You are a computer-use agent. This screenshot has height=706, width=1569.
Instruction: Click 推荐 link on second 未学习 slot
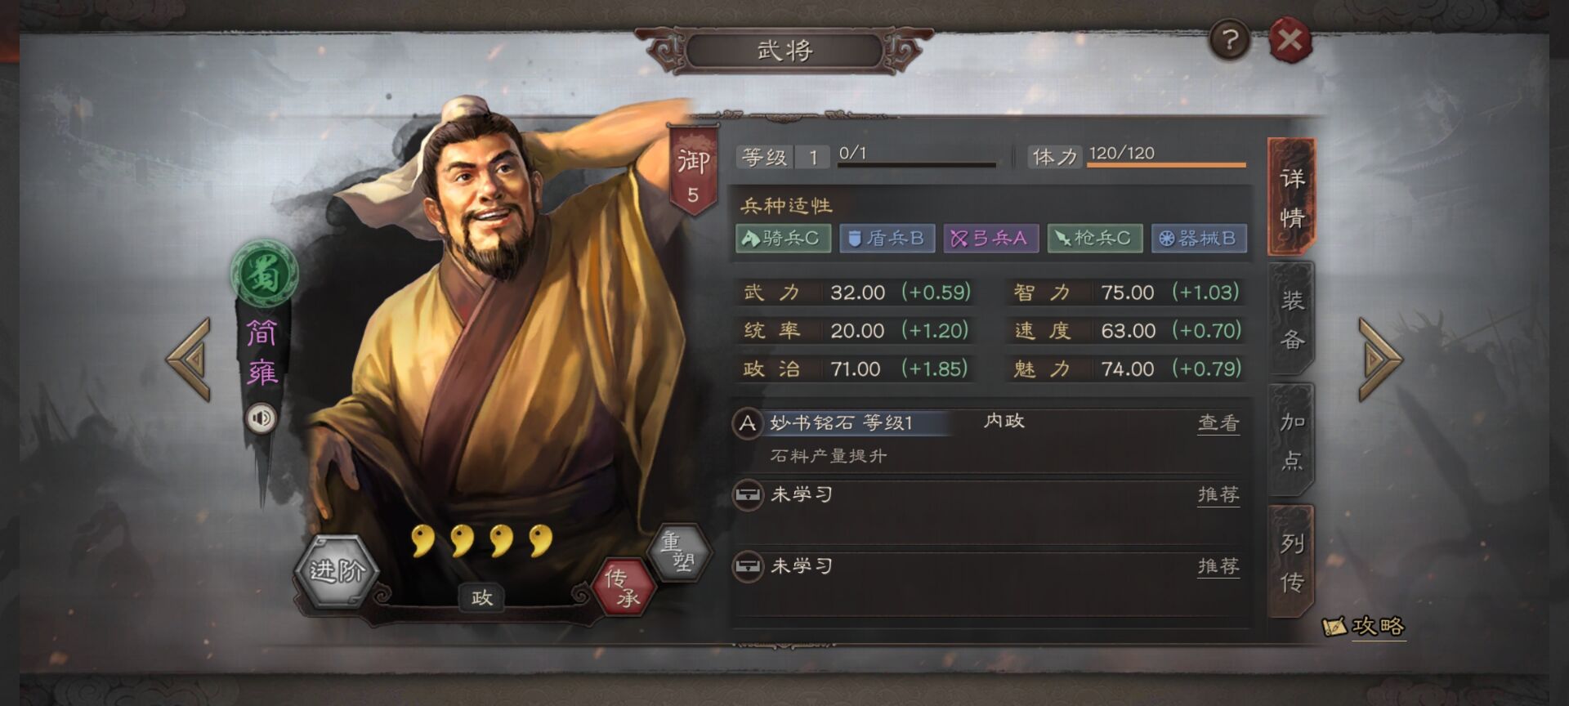pyautogui.click(x=1218, y=566)
